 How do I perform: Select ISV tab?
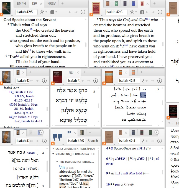35,4
